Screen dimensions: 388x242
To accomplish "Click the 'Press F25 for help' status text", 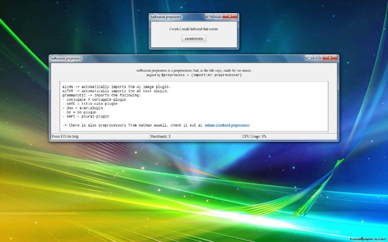I will pyautogui.click(x=65, y=136).
